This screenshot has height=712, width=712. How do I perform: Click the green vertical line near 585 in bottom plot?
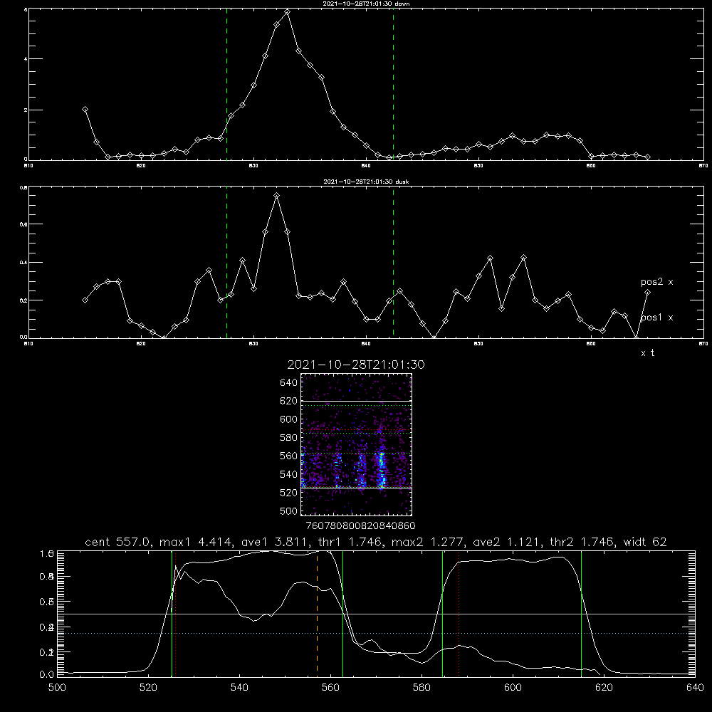coord(442,613)
